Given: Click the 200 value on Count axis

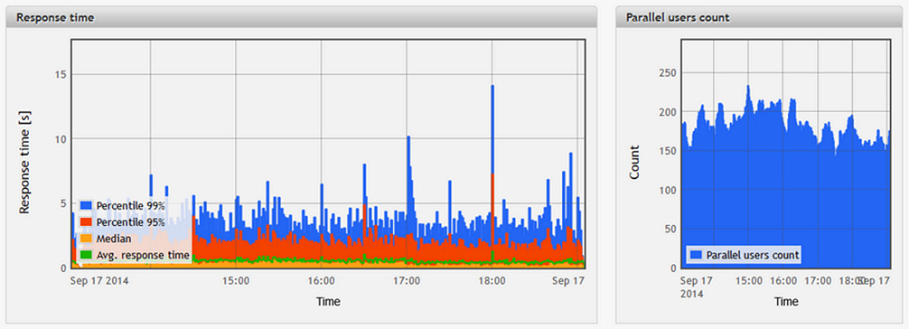Looking at the screenshot, I should coord(668,111).
